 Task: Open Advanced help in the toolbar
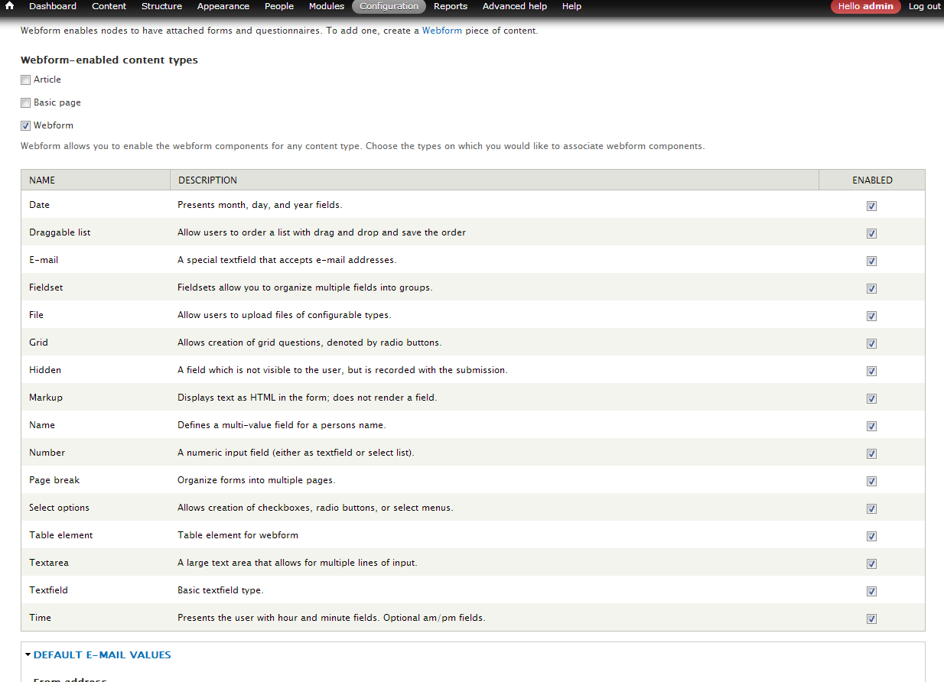coord(515,6)
